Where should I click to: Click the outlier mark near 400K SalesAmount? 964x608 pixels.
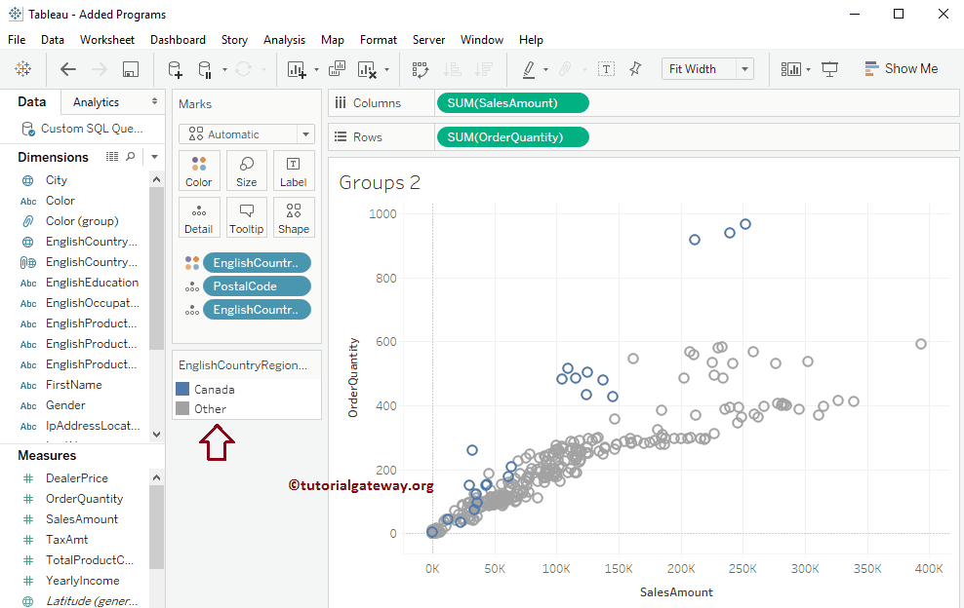click(x=920, y=344)
